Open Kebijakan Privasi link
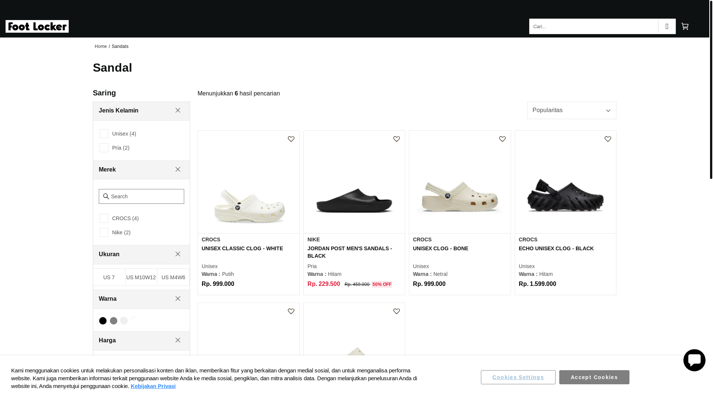The width and height of the screenshot is (713, 401). click(153, 386)
